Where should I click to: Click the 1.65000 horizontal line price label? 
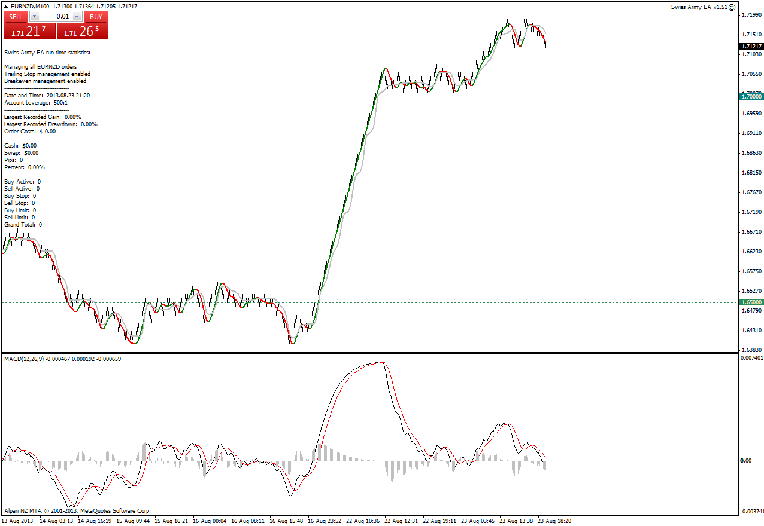pyautogui.click(x=751, y=302)
